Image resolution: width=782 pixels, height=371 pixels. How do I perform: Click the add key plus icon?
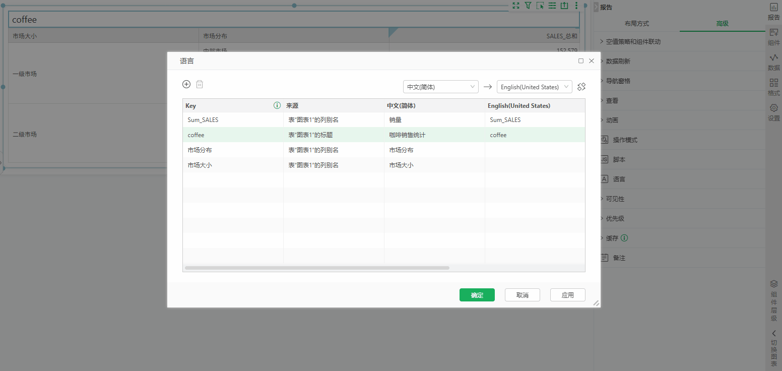coord(186,84)
